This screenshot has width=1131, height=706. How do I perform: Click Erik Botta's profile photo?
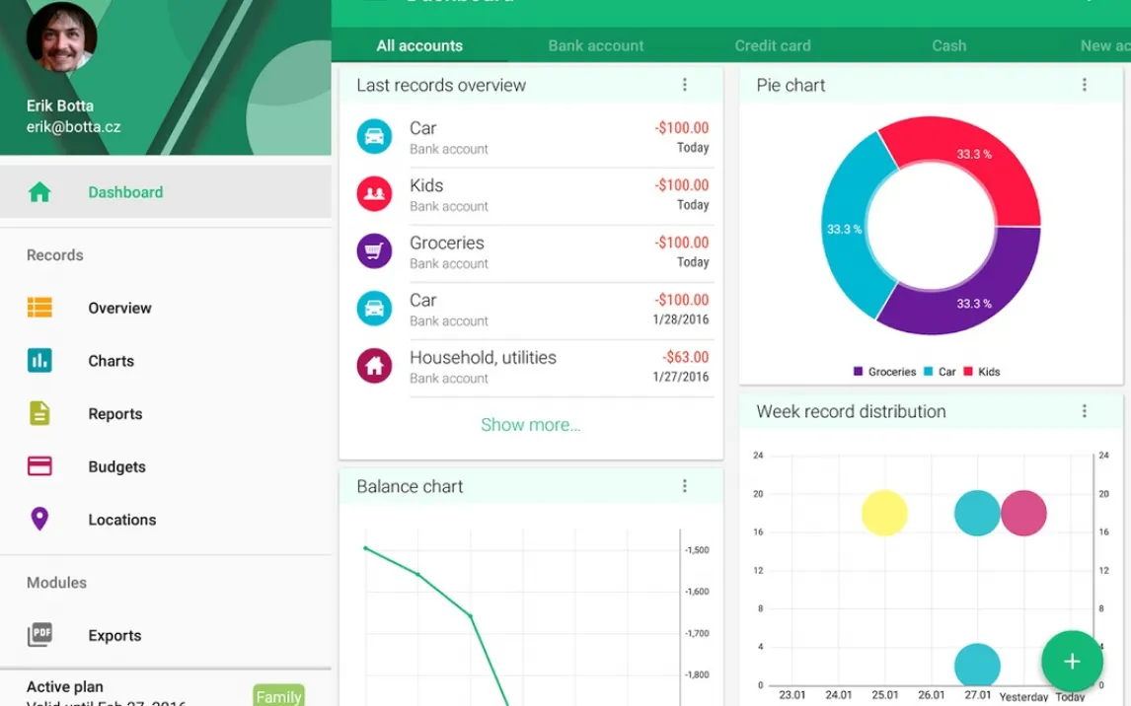(61, 37)
